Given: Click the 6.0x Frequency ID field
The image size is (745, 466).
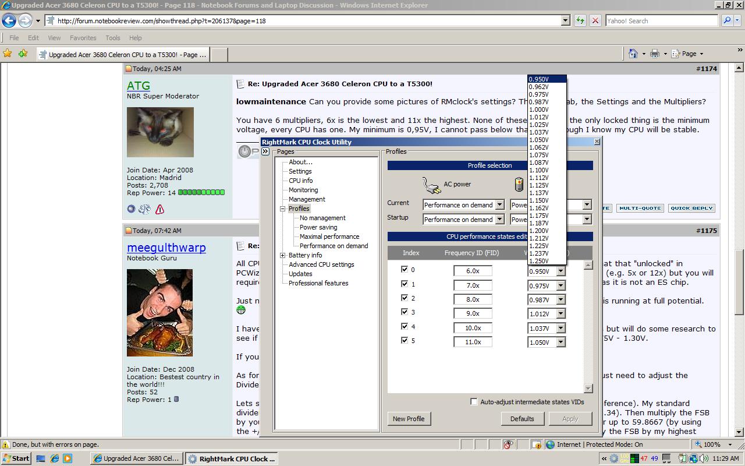Looking at the screenshot, I should 473,271.
